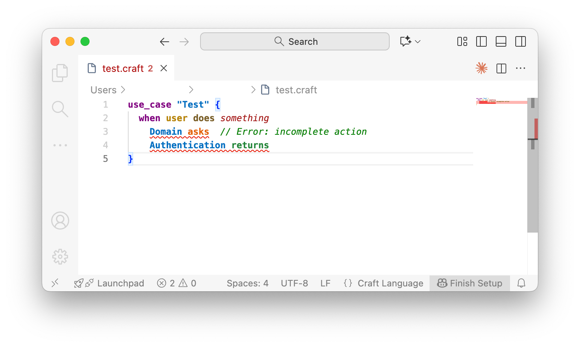Click the underlined asks token
The image size is (580, 347).
tap(198, 132)
